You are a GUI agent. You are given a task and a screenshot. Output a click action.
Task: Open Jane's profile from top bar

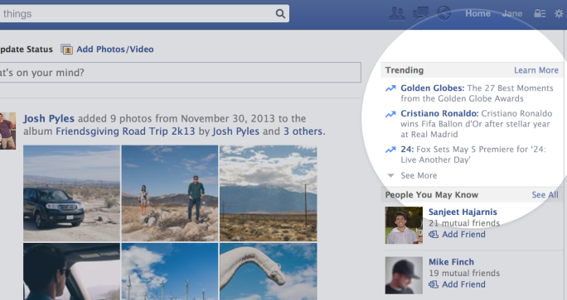click(512, 14)
